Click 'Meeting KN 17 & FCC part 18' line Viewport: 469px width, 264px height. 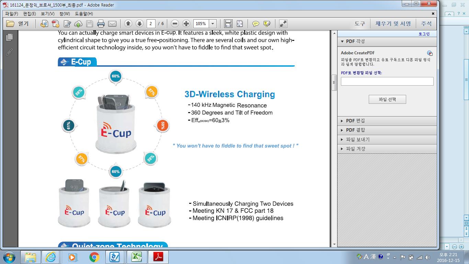233,211
